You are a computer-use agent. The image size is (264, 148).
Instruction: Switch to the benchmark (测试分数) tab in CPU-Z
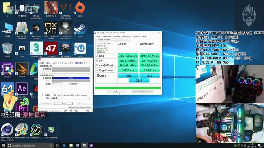(x=78, y=63)
